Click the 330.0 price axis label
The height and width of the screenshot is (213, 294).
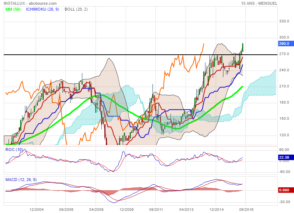[x=284, y=21]
